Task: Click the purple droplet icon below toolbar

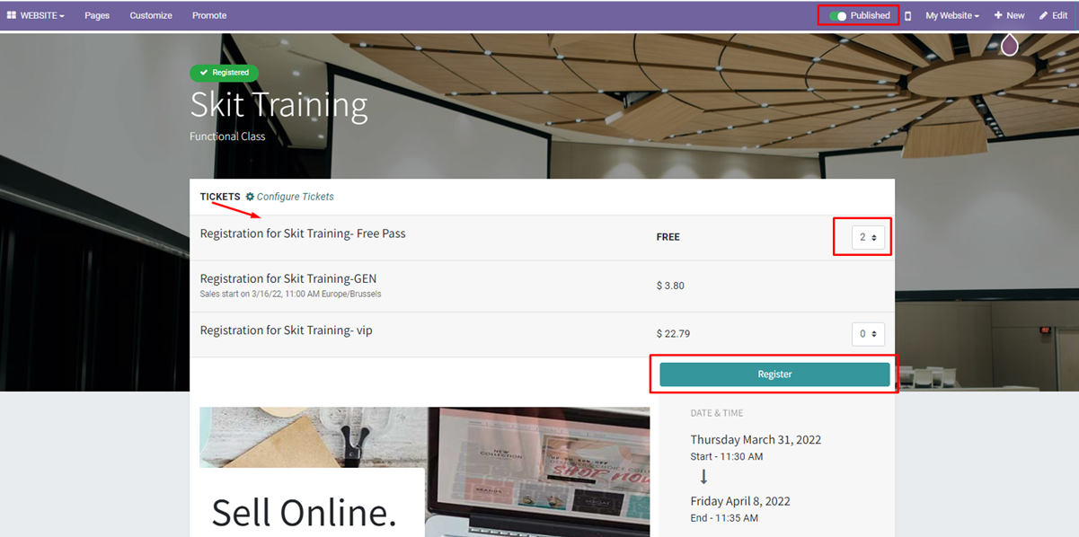Action: 1010,44
